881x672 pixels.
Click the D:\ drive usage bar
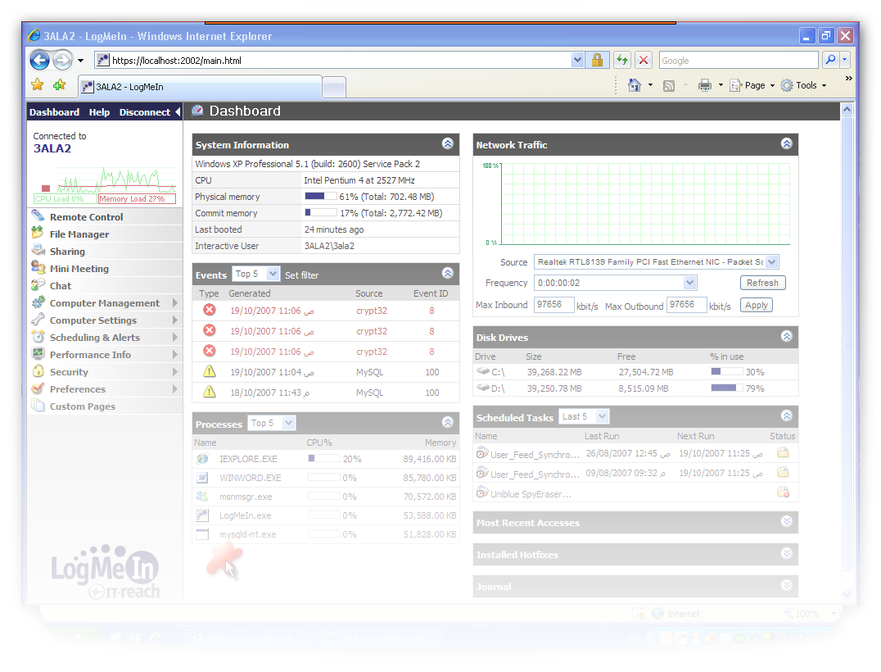726,388
